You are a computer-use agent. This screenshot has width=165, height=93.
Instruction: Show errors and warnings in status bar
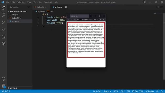tap(6, 91)
